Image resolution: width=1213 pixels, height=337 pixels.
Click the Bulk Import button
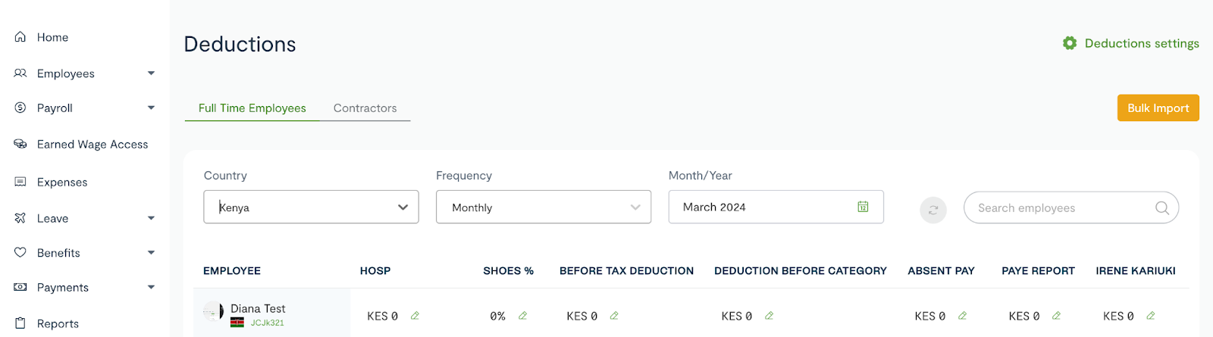click(1158, 108)
